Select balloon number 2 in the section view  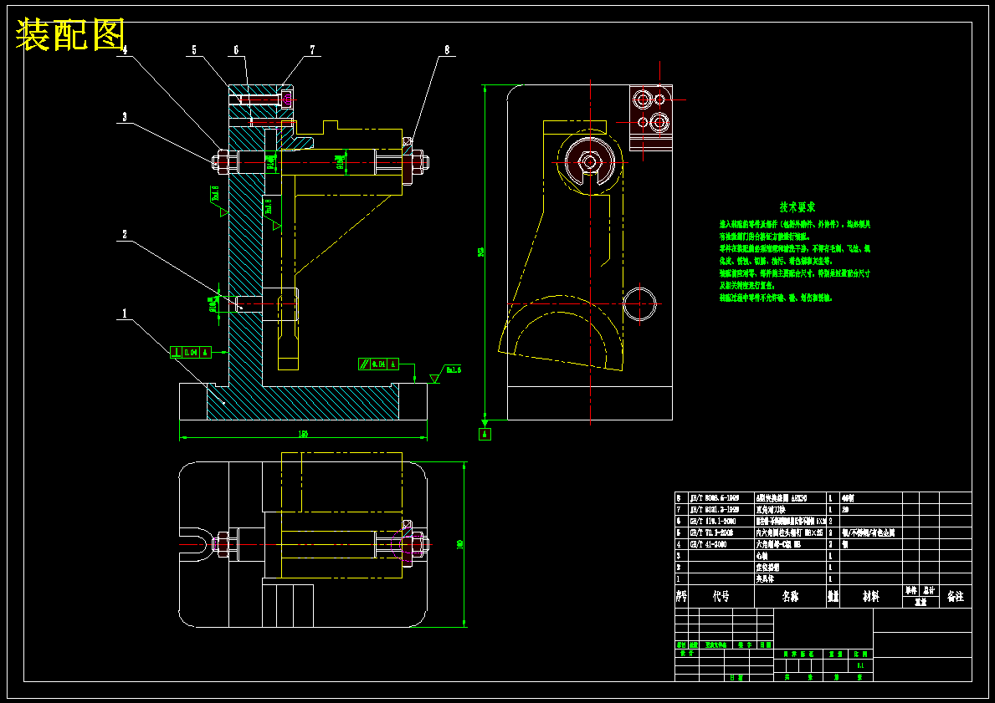pos(125,235)
